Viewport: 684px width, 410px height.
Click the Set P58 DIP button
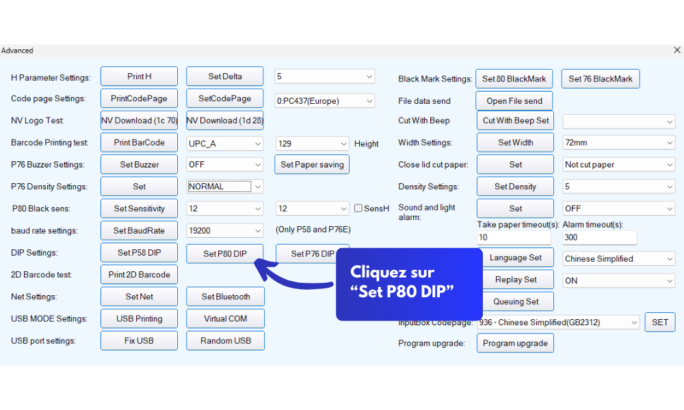pyautogui.click(x=139, y=253)
